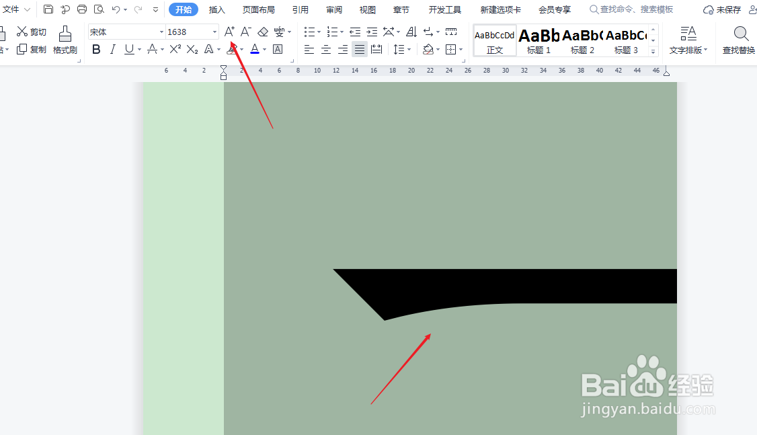Click the Undo arrow icon
757x435 pixels.
coord(116,9)
